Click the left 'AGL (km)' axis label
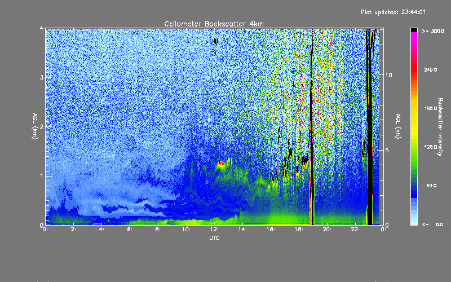Viewport: 451px width, 282px height. point(35,126)
